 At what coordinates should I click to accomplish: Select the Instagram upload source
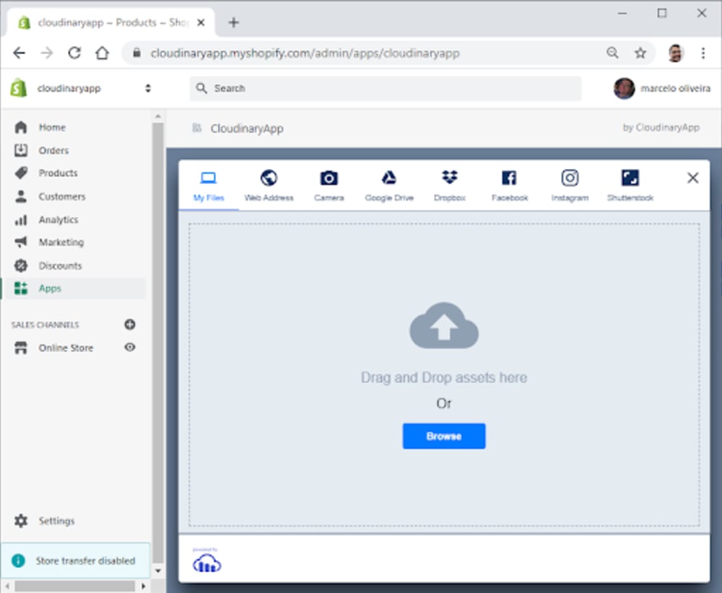point(570,186)
